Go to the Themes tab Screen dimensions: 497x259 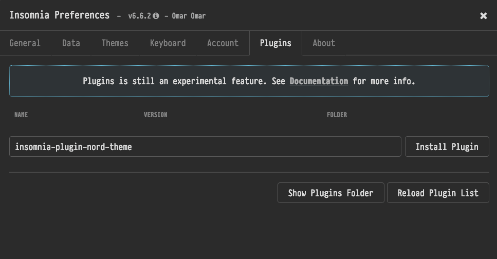(x=115, y=43)
